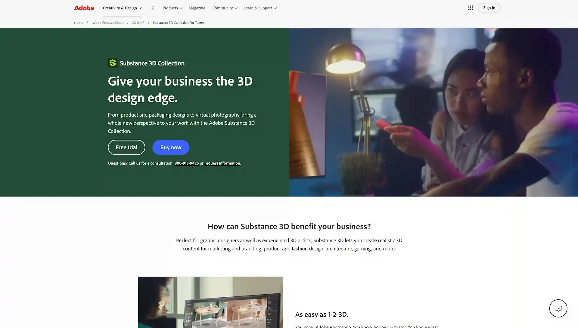
Task: Open the 3D nav item
Action: click(153, 8)
